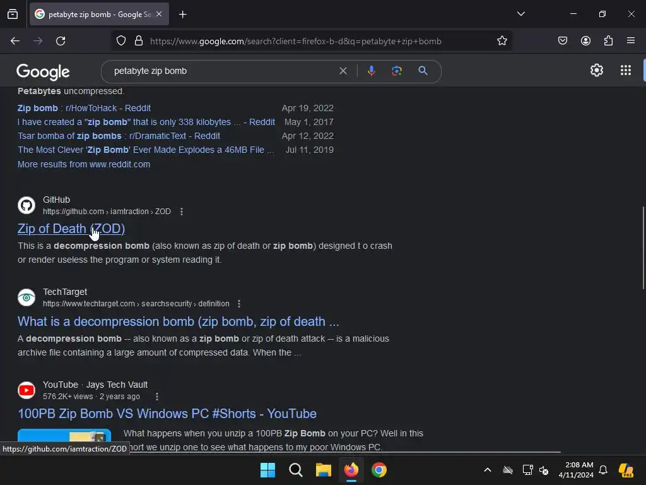Select the 576.2K+ views text

(68, 397)
